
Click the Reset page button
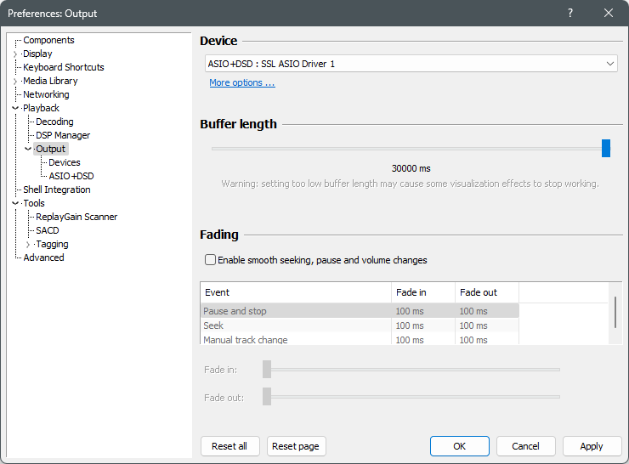pyautogui.click(x=296, y=446)
